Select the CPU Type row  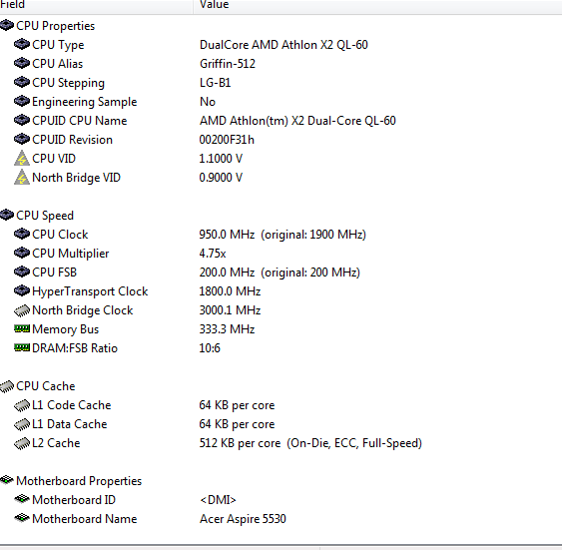click(281, 45)
